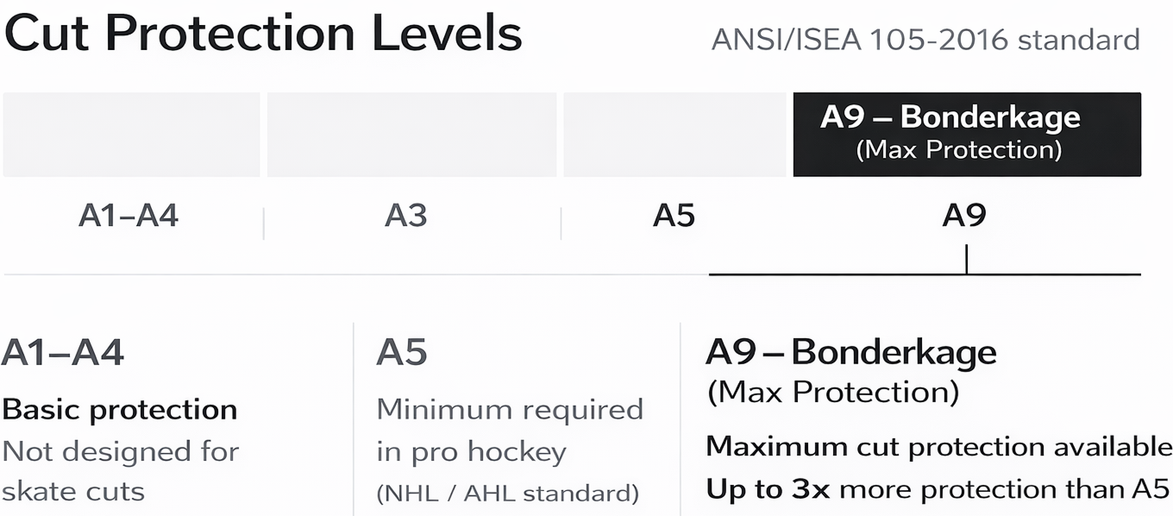Click "Up to 3x more protection than A5"

[x=938, y=489]
